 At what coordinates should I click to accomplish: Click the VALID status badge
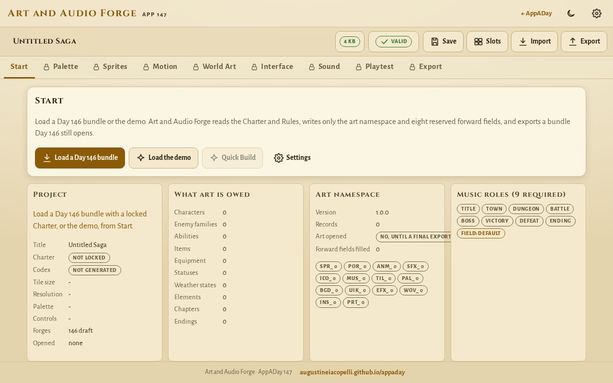click(x=394, y=42)
